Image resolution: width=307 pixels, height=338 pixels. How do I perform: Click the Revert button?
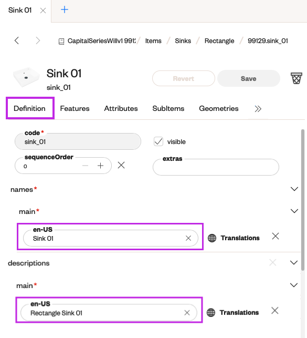click(x=184, y=78)
